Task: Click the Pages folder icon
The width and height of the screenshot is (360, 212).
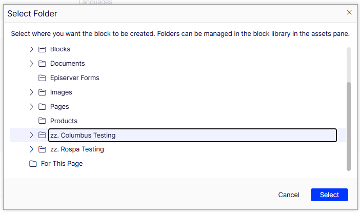Action: click(42, 107)
